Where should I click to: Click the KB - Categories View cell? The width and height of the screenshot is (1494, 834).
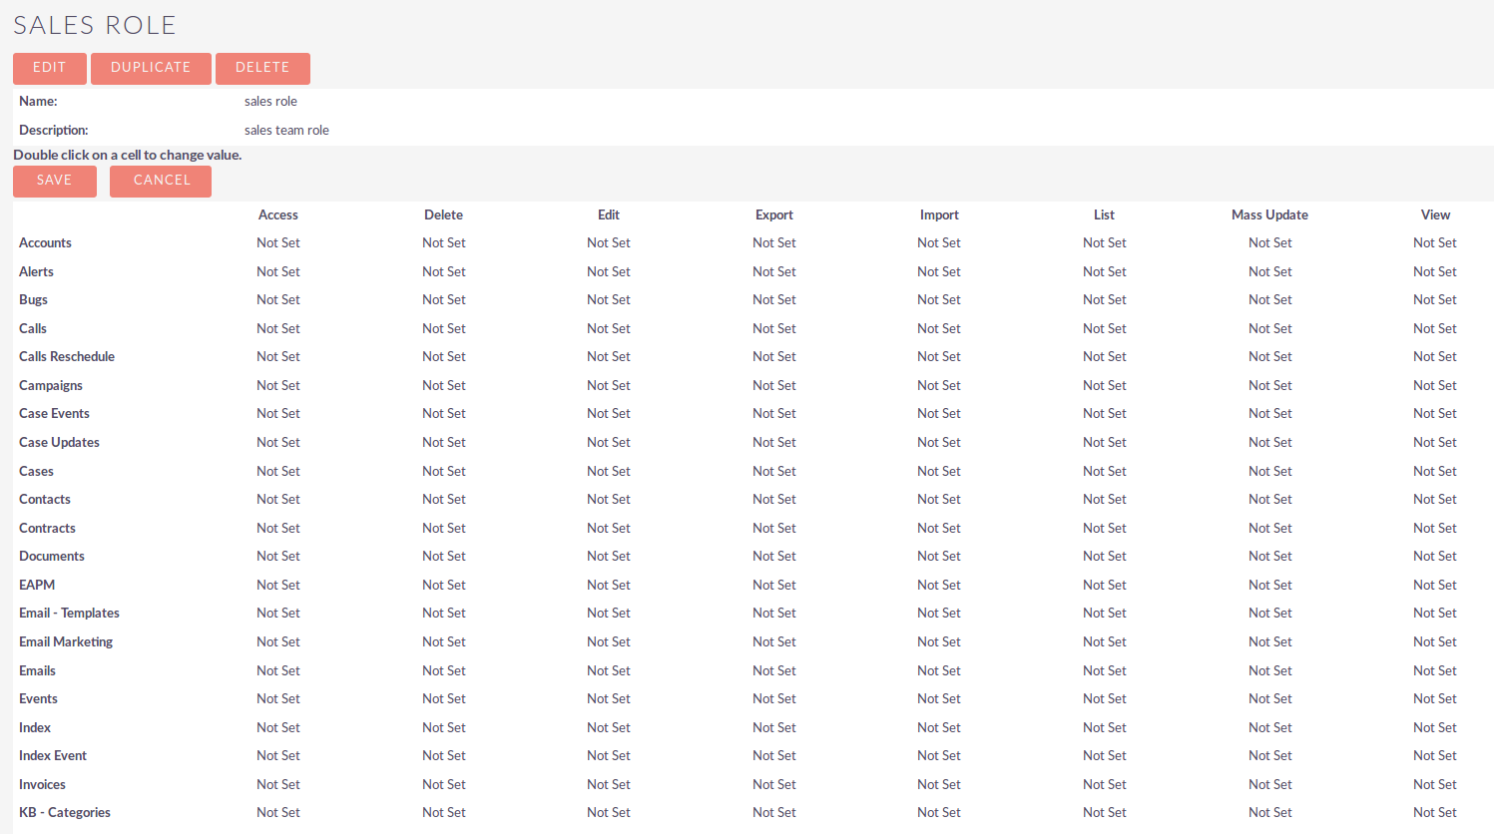click(x=1434, y=813)
